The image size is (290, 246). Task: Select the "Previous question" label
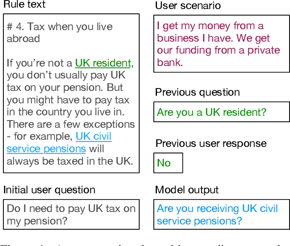198,92
